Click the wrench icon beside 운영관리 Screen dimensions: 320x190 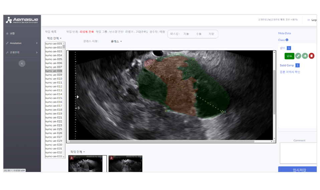click(7, 52)
